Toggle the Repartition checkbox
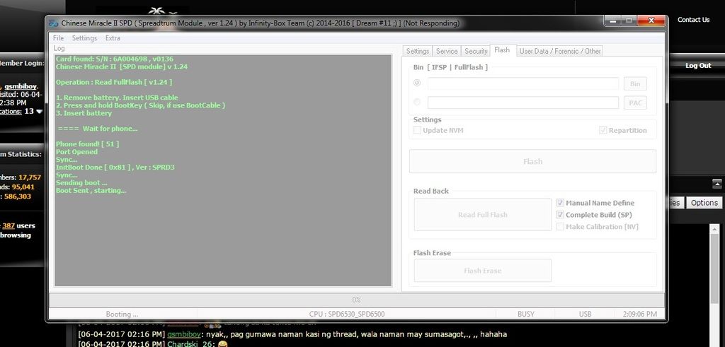 click(x=603, y=130)
